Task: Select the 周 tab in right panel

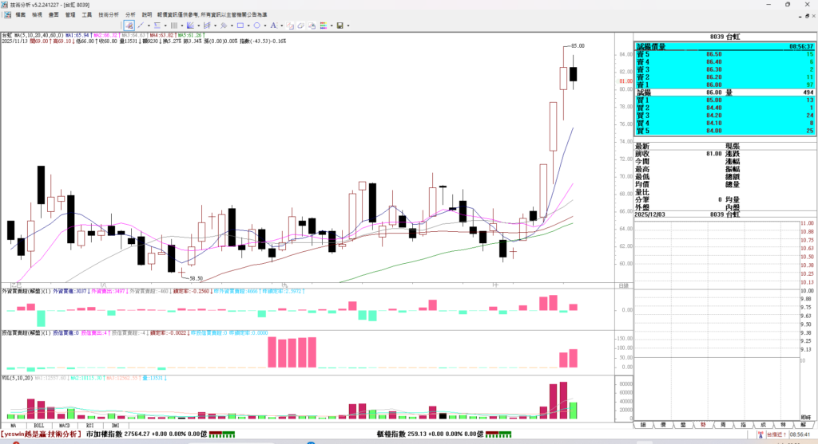Action: [x=723, y=425]
